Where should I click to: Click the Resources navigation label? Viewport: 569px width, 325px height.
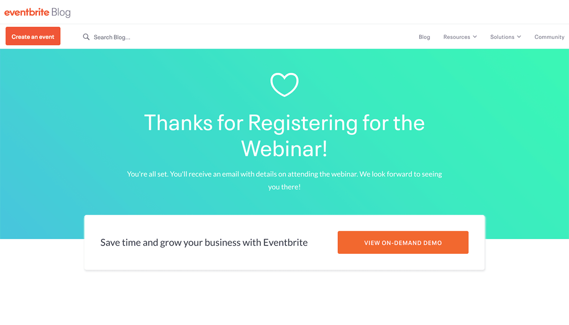457,37
